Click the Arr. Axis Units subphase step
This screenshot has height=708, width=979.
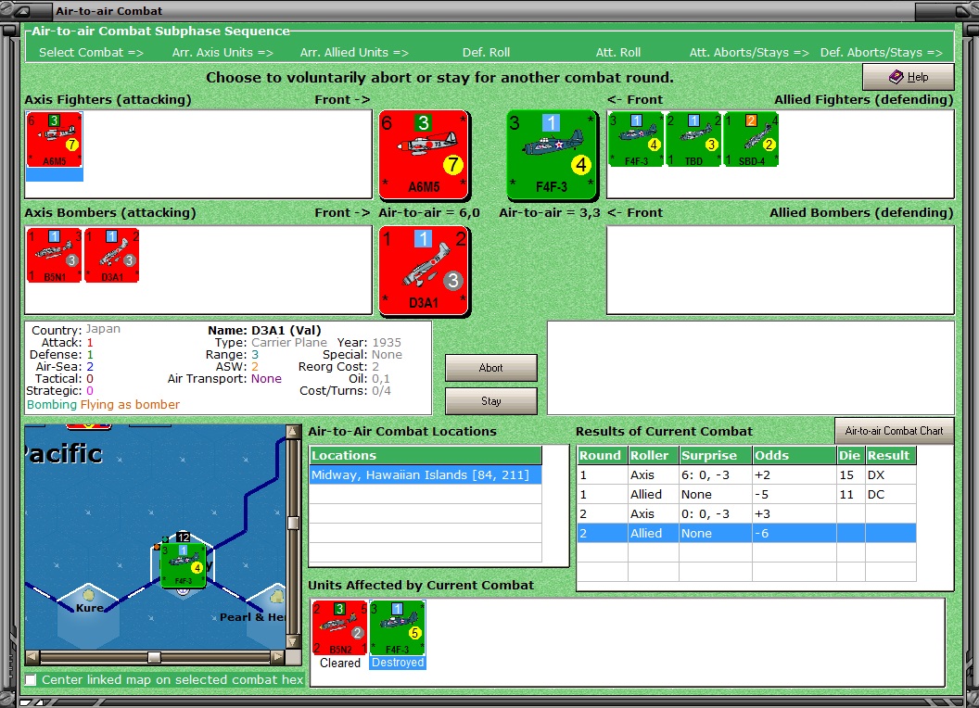coord(222,53)
